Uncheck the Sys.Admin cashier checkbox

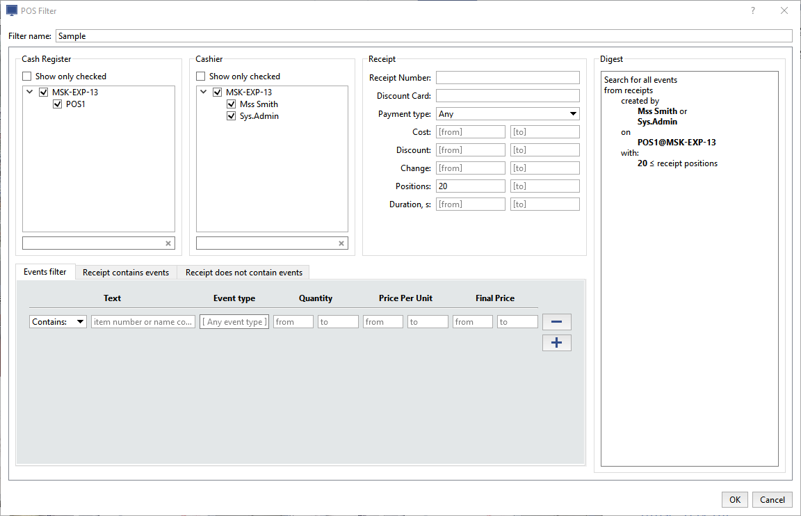[232, 116]
